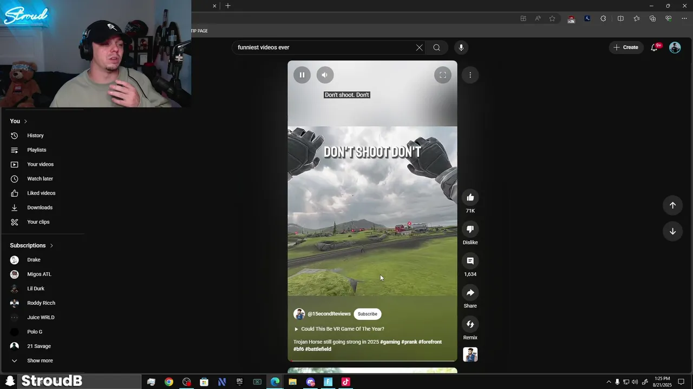Open browser Extensions puzzle icon

(603, 18)
